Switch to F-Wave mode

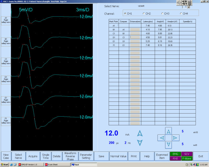(187, 158)
